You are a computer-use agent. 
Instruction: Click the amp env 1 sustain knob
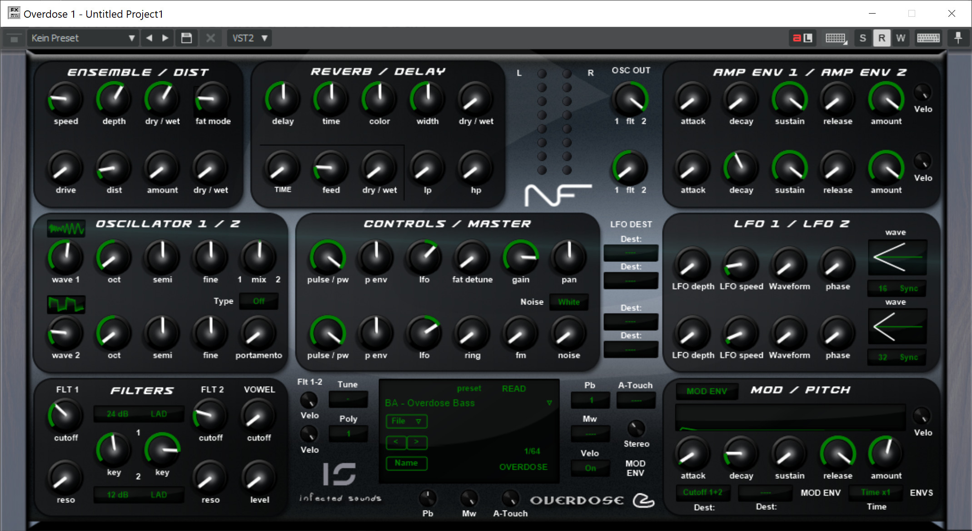(x=789, y=99)
